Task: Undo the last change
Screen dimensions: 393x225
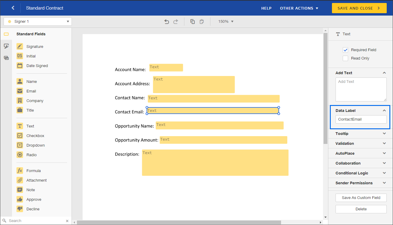Action: pyautogui.click(x=167, y=21)
